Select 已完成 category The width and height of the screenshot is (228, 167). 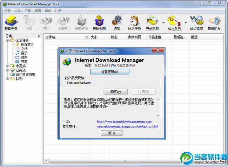point(21,70)
